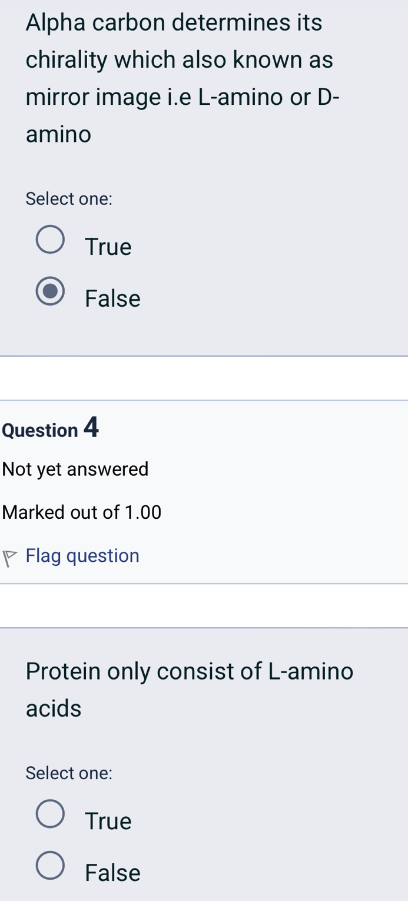
Task: Click Select one label above protein options
Action: pos(69,773)
